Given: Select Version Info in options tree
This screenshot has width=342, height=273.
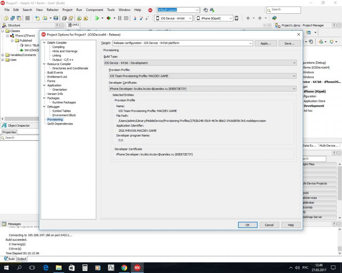Looking at the screenshot, I should (55, 94).
